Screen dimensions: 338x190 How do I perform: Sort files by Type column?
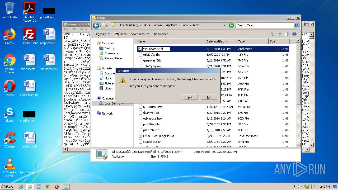click(x=253, y=41)
